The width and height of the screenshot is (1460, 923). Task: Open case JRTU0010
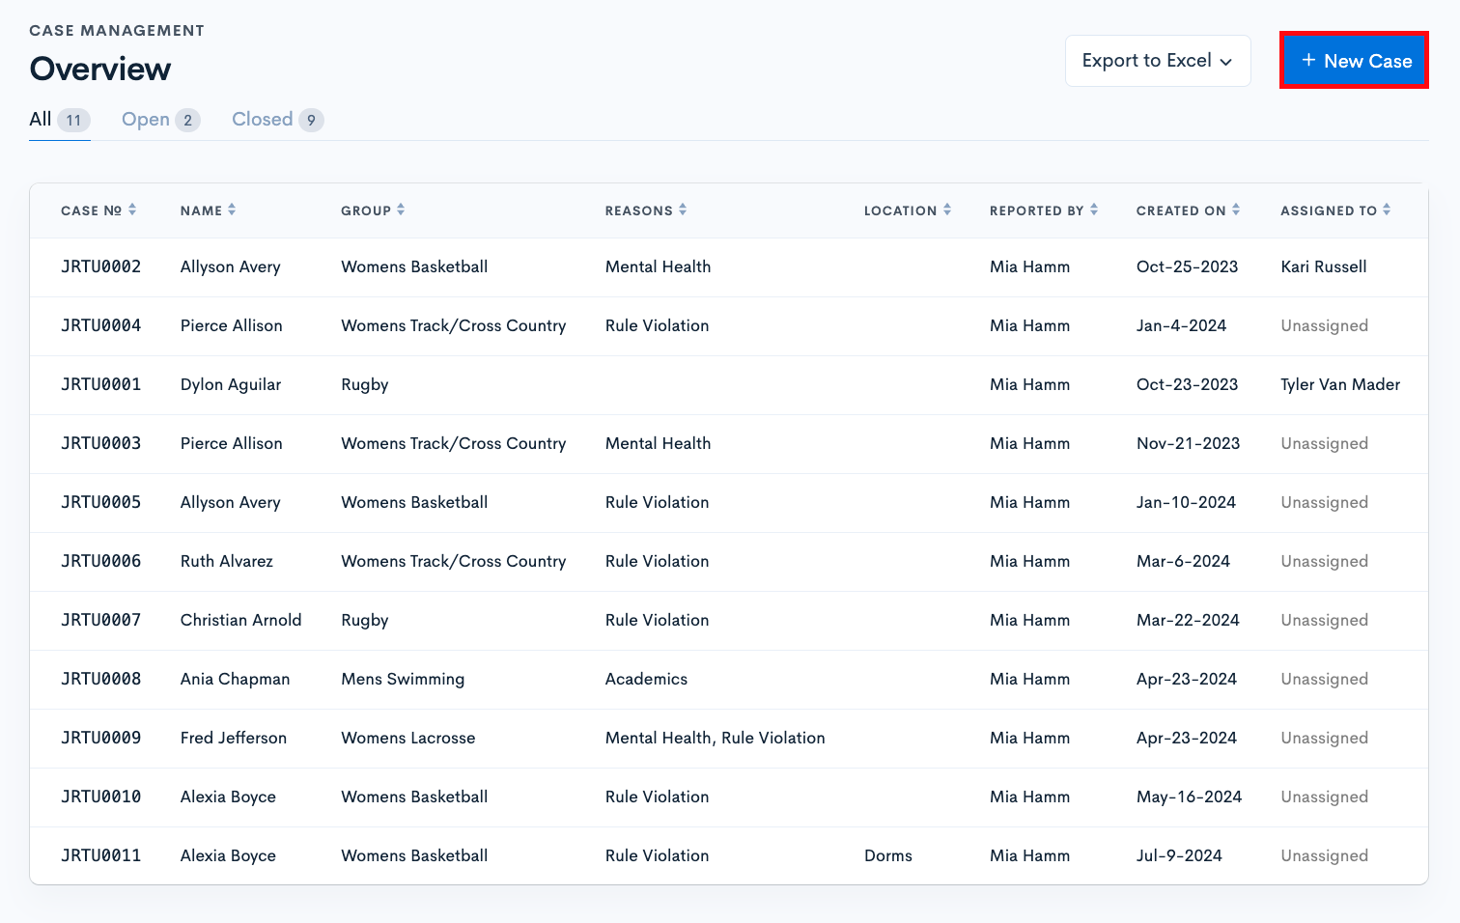(101, 797)
